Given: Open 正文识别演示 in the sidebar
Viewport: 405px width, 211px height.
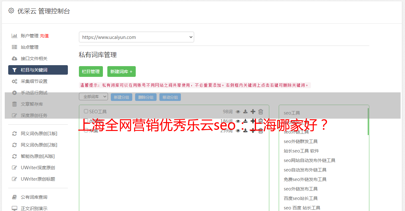Looking at the screenshot, I should click(34, 208).
